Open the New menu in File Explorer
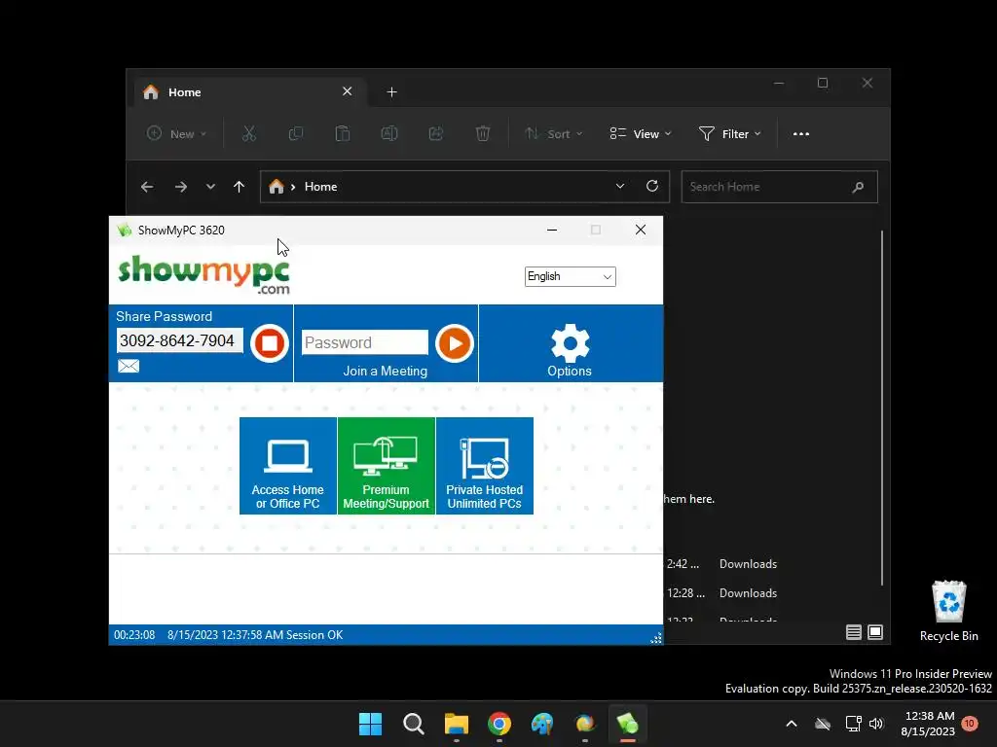Viewport: 997px width, 747px height. pos(176,134)
